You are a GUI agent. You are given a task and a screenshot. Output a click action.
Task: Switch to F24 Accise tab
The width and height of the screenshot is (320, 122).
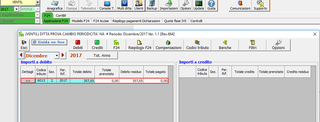click(101, 21)
